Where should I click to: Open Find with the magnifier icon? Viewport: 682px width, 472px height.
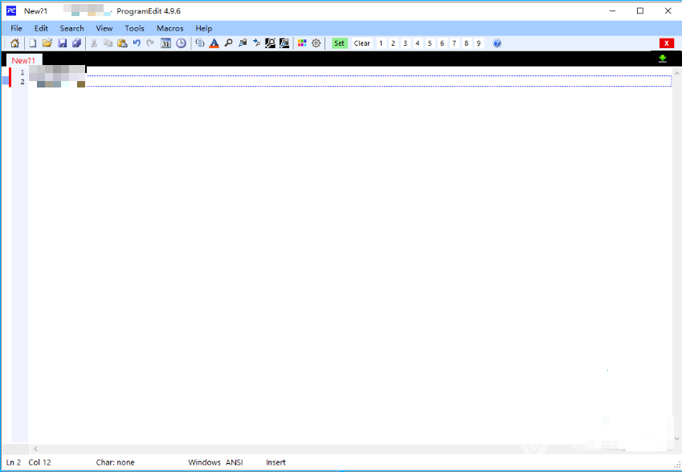coord(228,43)
